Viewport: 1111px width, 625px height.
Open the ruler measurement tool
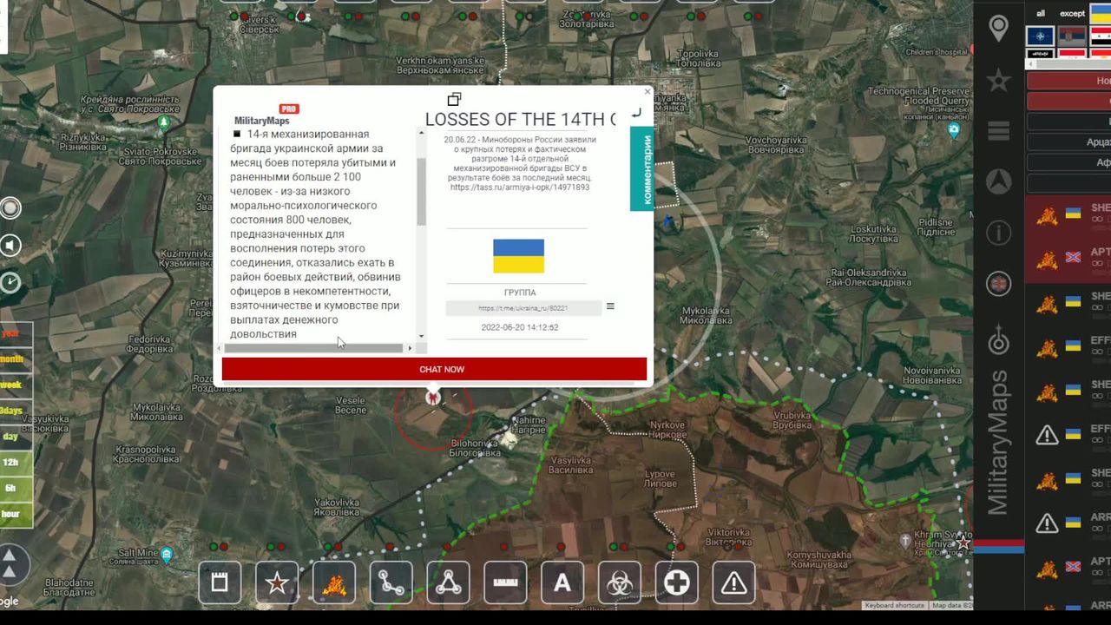pos(504,582)
